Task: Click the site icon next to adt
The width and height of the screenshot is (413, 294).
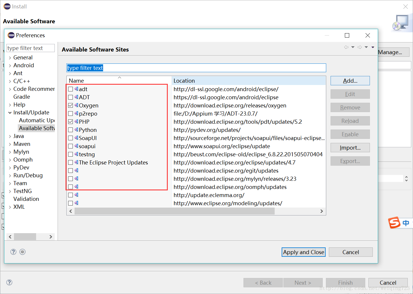Action: coord(76,89)
